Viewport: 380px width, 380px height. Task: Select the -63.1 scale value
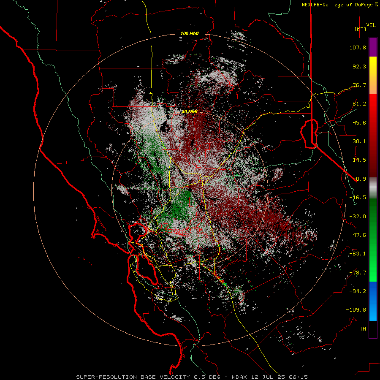tap(358, 254)
